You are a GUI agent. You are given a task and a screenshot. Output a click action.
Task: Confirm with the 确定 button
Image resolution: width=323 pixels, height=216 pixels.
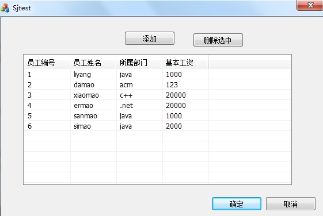(x=237, y=204)
